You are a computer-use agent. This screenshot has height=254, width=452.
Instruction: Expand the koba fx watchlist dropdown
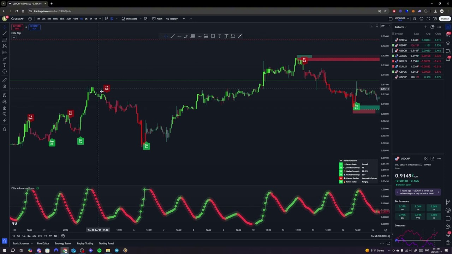400,27
